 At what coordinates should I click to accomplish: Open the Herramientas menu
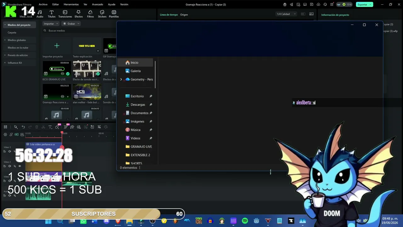point(71,4)
